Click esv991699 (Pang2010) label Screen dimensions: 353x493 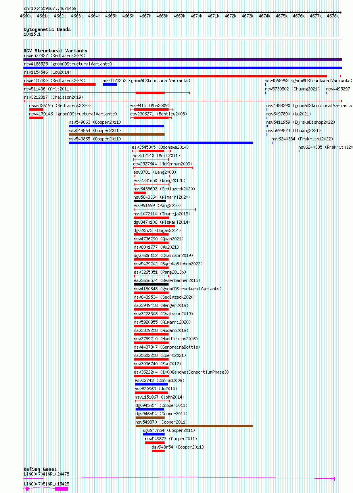click(157, 205)
